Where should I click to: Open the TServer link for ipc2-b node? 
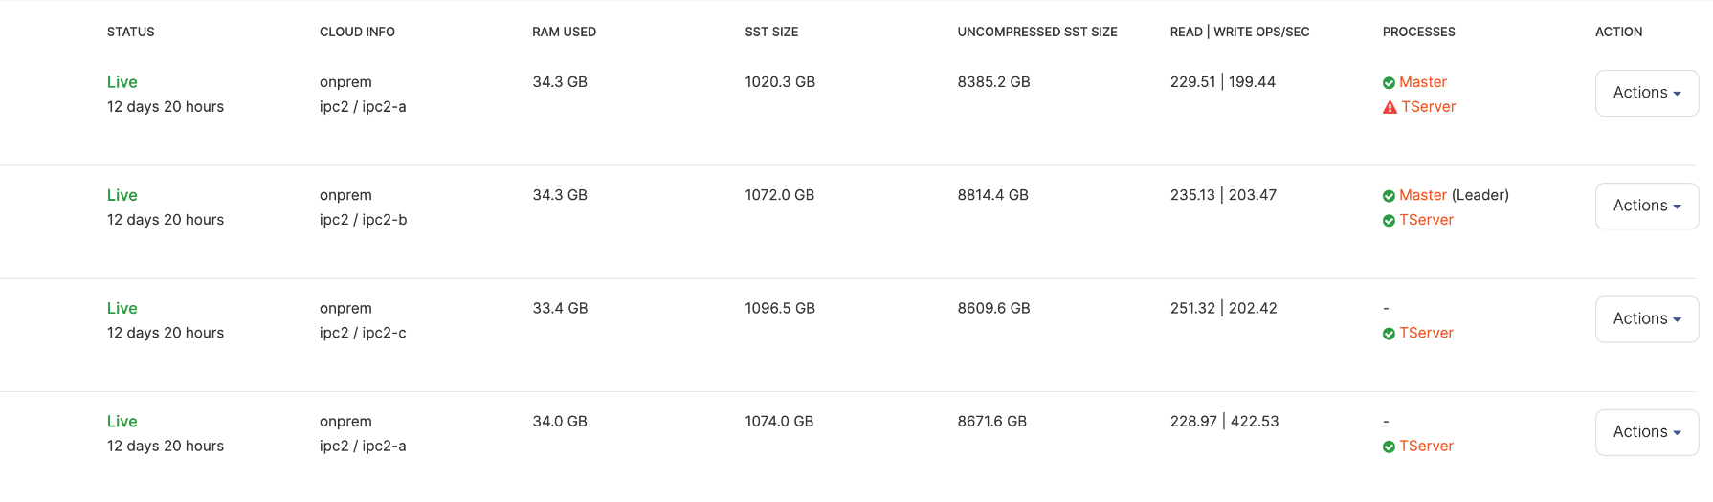[x=1426, y=220]
